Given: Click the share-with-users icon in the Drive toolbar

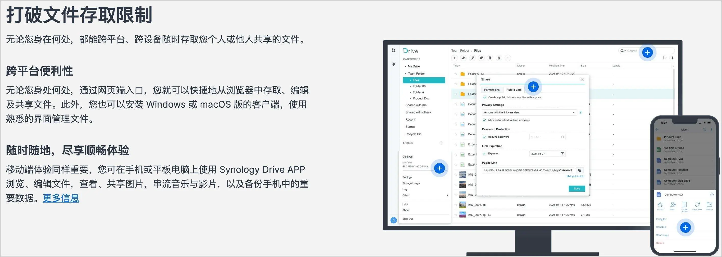Looking at the screenshot, I should (x=463, y=58).
